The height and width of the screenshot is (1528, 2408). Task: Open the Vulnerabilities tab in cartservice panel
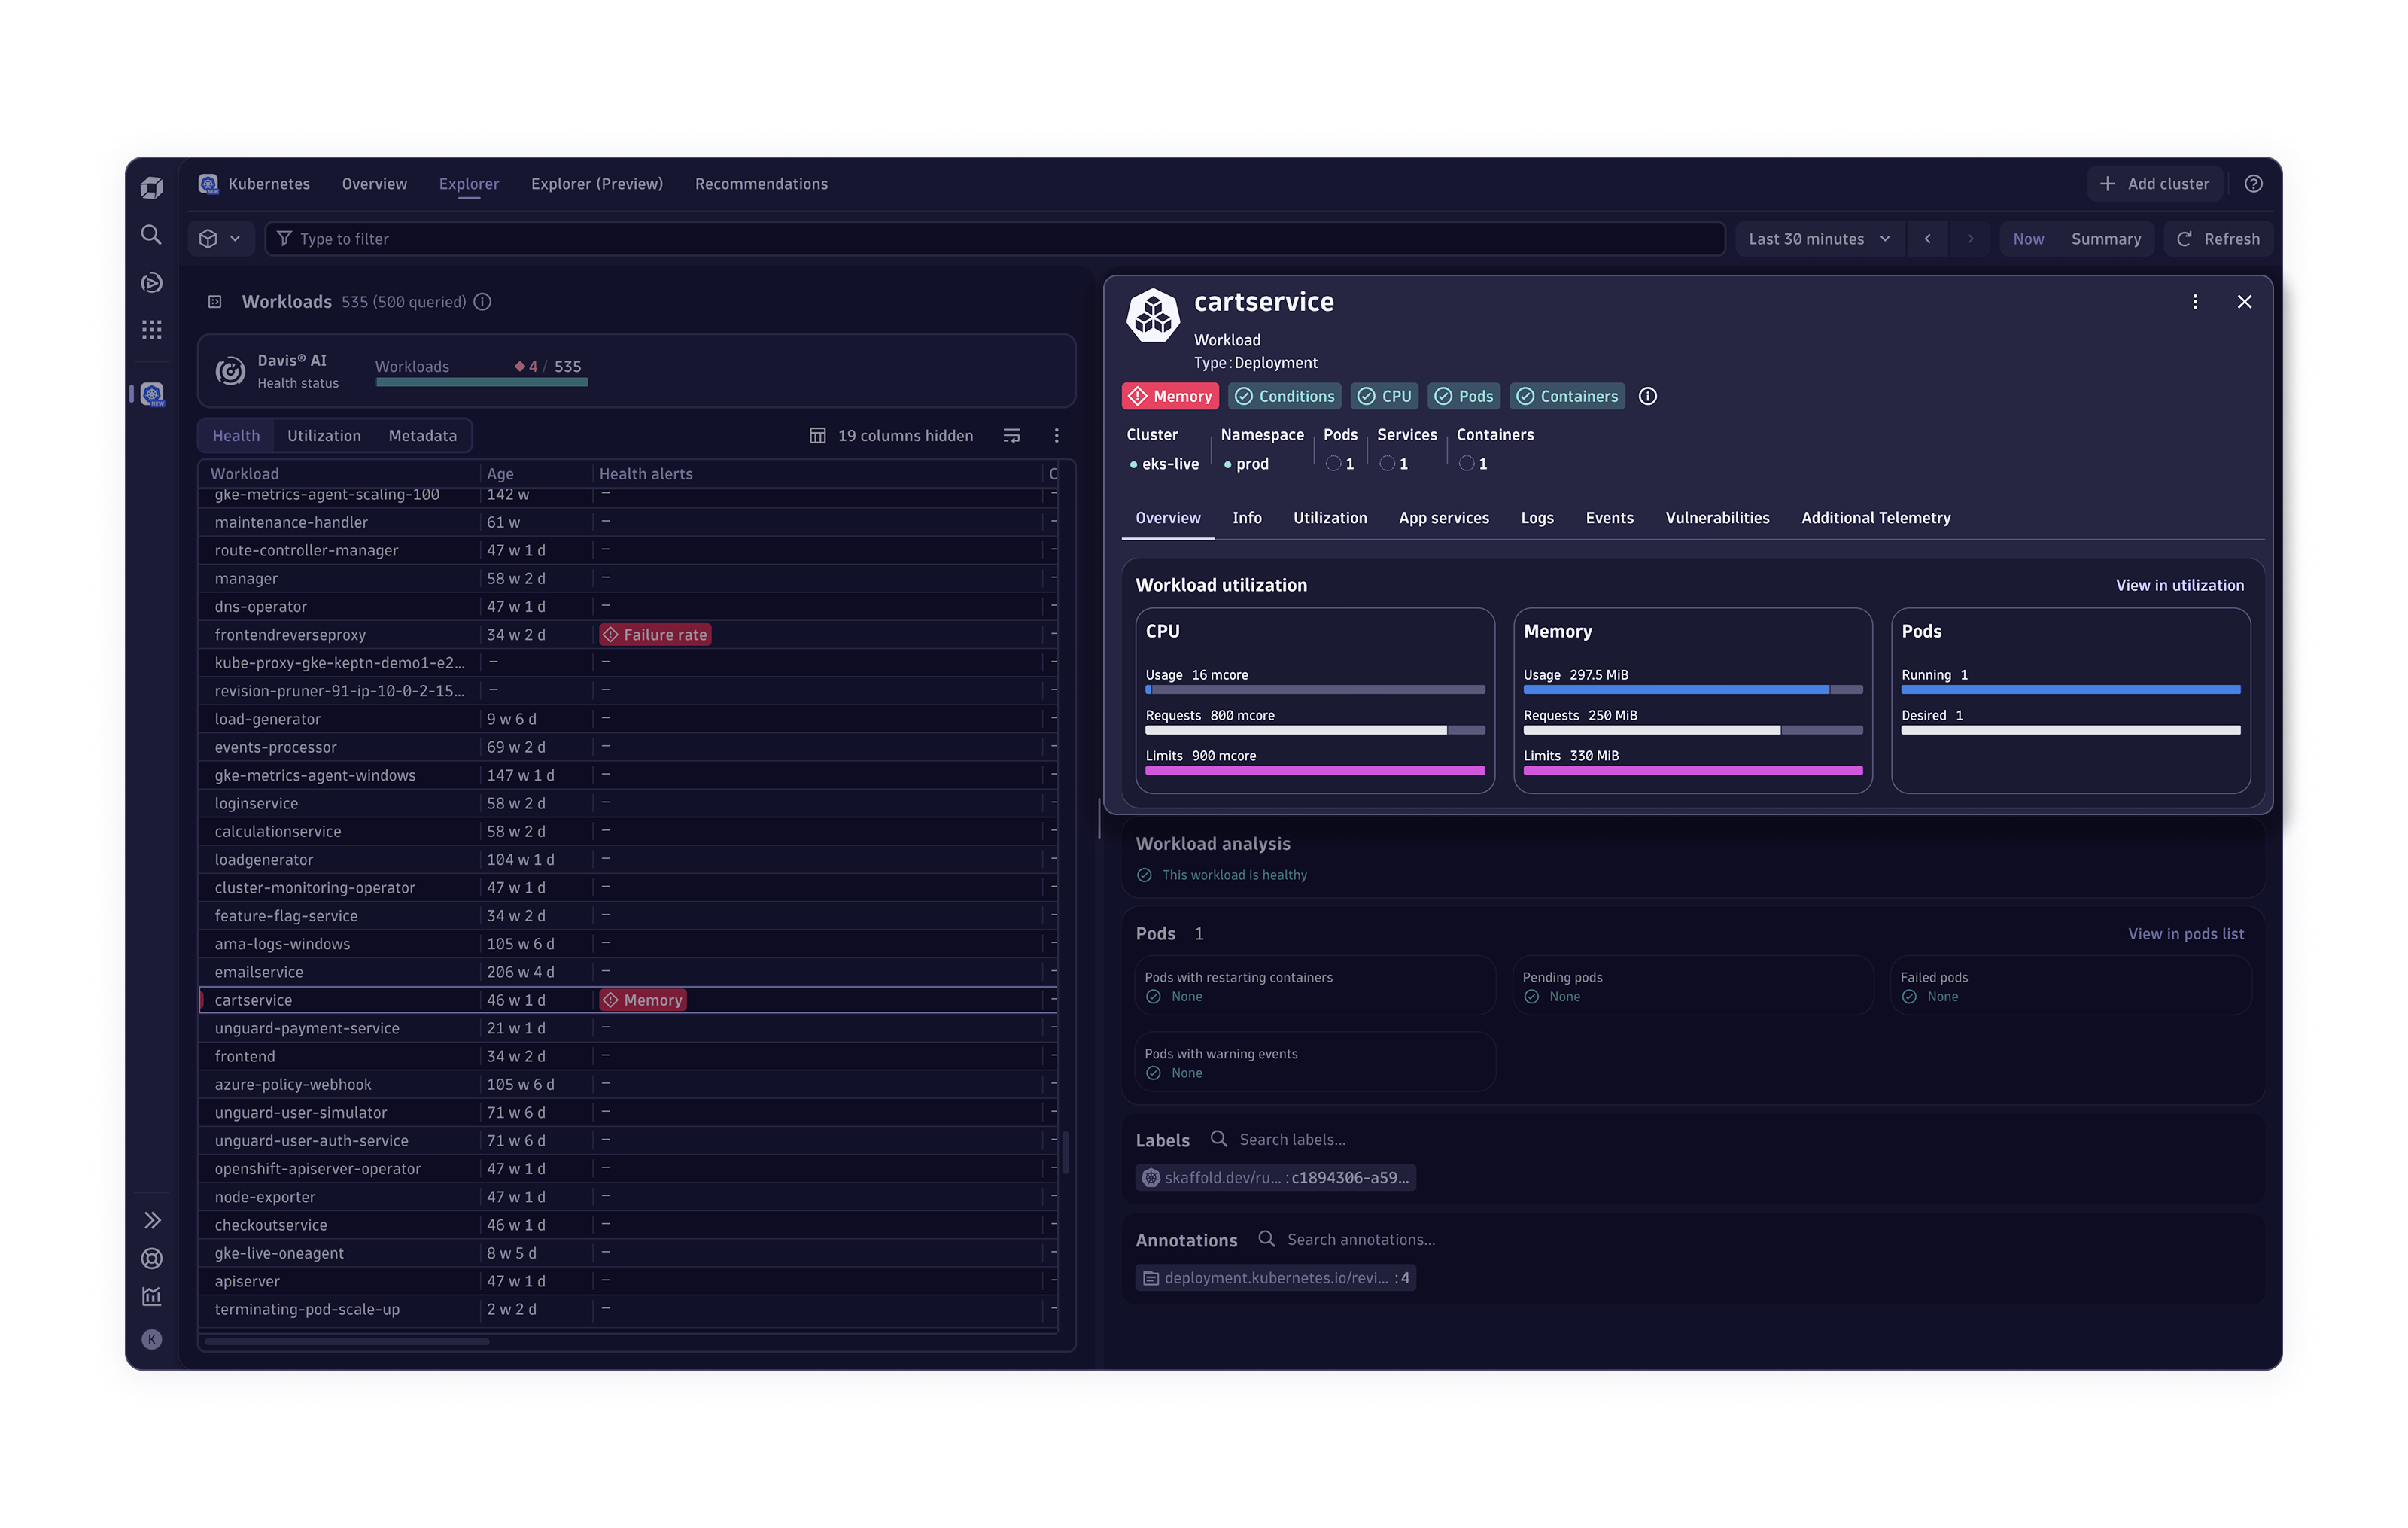pyautogui.click(x=1717, y=518)
